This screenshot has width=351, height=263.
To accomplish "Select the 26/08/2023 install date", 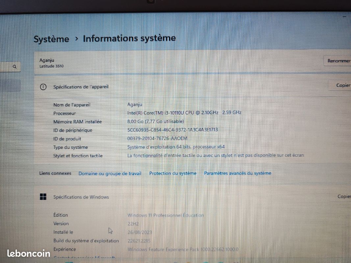I will tap(140, 232).
